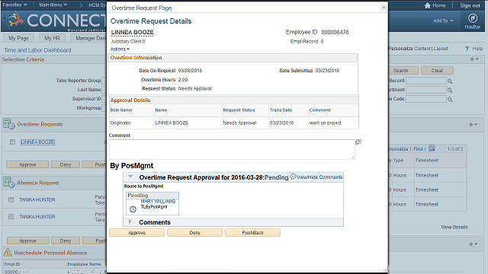
Task: Tick the first TANIKA HUNTER checkbox
Action: coord(11,199)
